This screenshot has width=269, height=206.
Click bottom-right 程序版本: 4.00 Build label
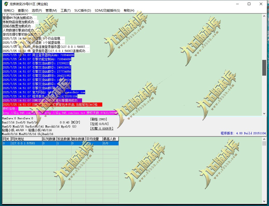243,133
